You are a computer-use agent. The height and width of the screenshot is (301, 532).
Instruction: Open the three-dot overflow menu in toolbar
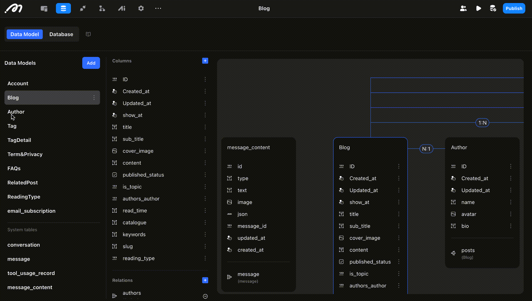(158, 8)
